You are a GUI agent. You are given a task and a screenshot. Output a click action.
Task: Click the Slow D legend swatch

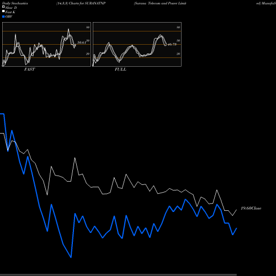click(3, 7)
